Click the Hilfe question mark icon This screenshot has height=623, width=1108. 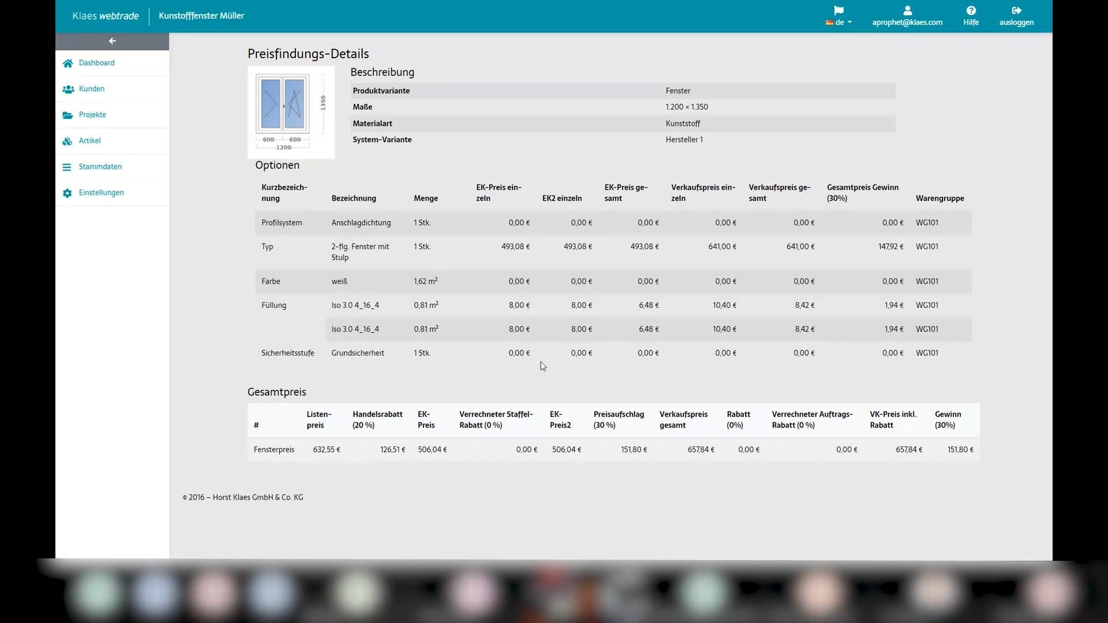pos(971,10)
